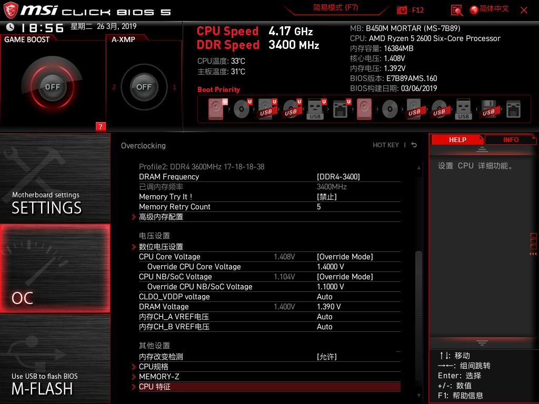Open the BIOS search magnifier icon

click(x=456, y=11)
